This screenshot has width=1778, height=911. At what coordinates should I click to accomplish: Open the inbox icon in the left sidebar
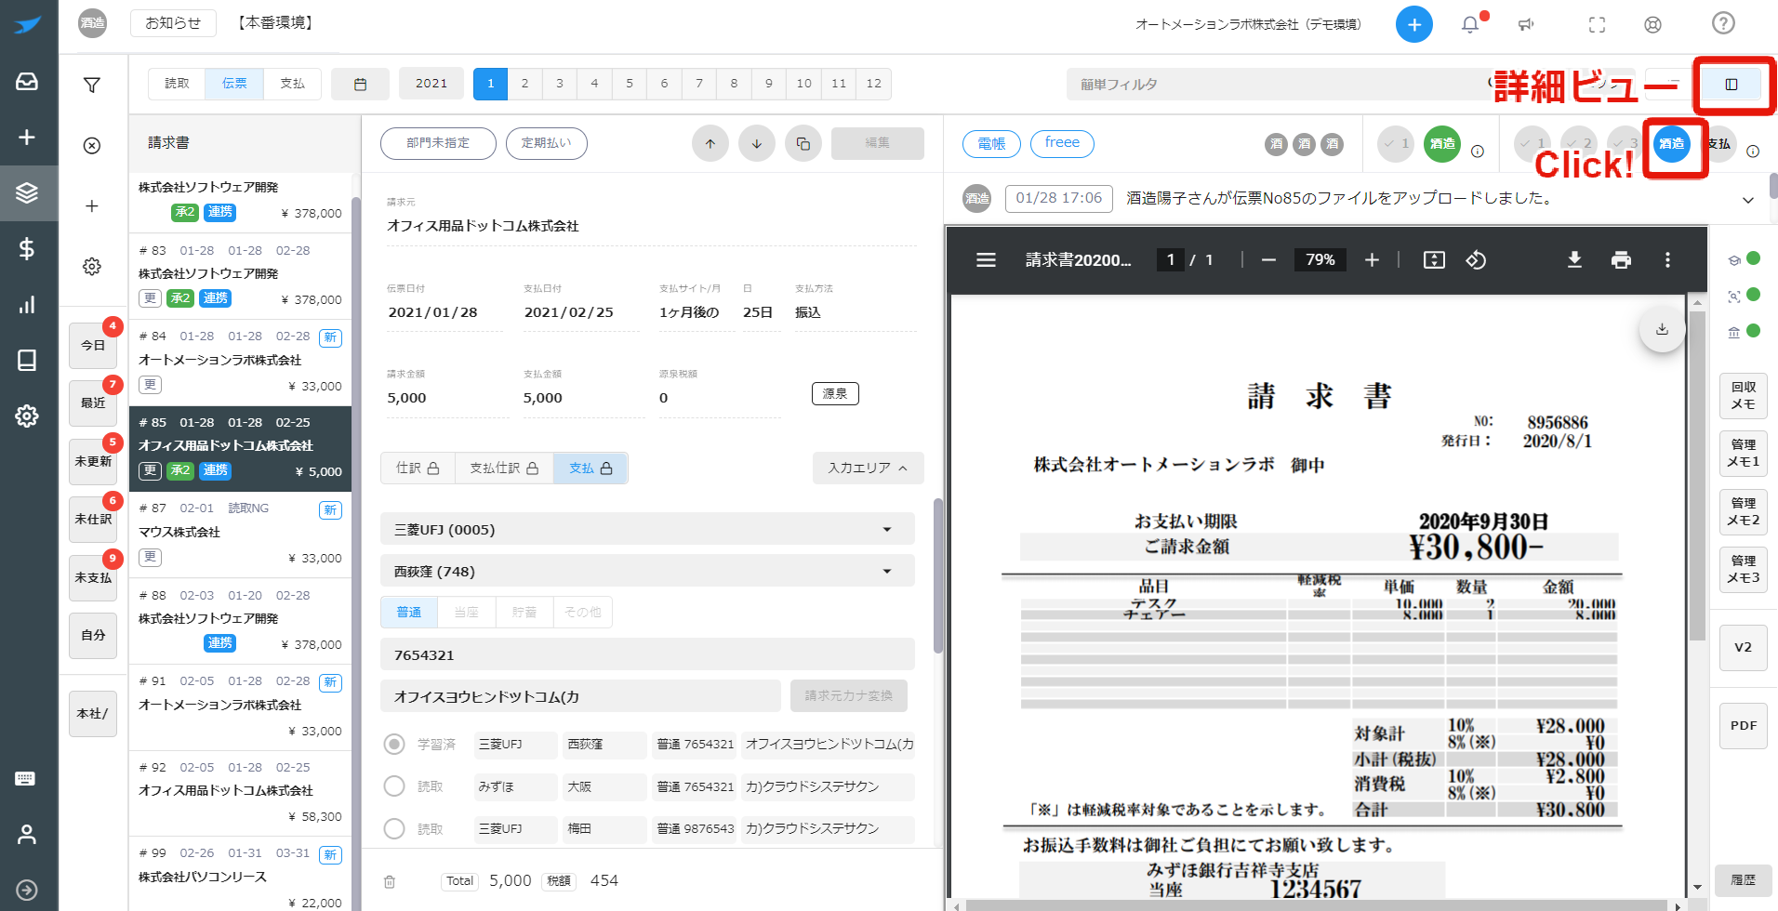(27, 82)
